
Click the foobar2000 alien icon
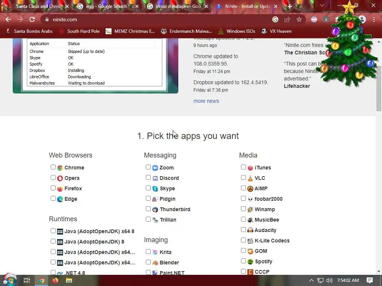coord(250,199)
